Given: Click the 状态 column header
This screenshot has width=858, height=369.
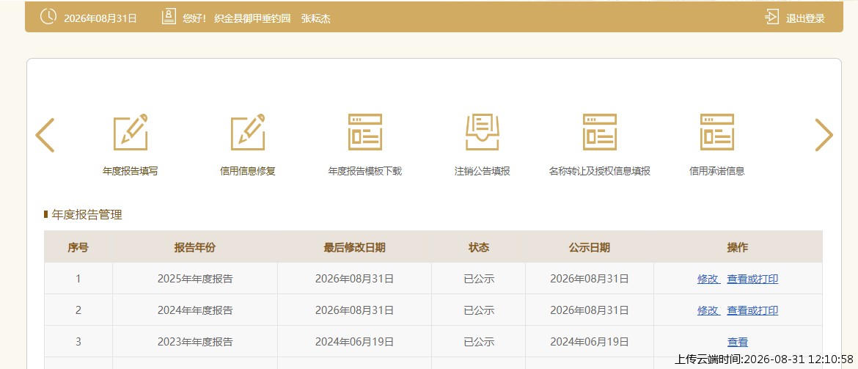Looking at the screenshot, I should point(479,247).
